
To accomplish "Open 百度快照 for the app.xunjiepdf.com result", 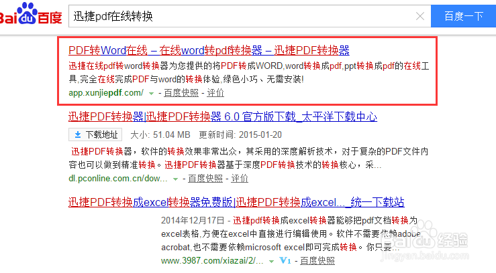I will (181, 93).
